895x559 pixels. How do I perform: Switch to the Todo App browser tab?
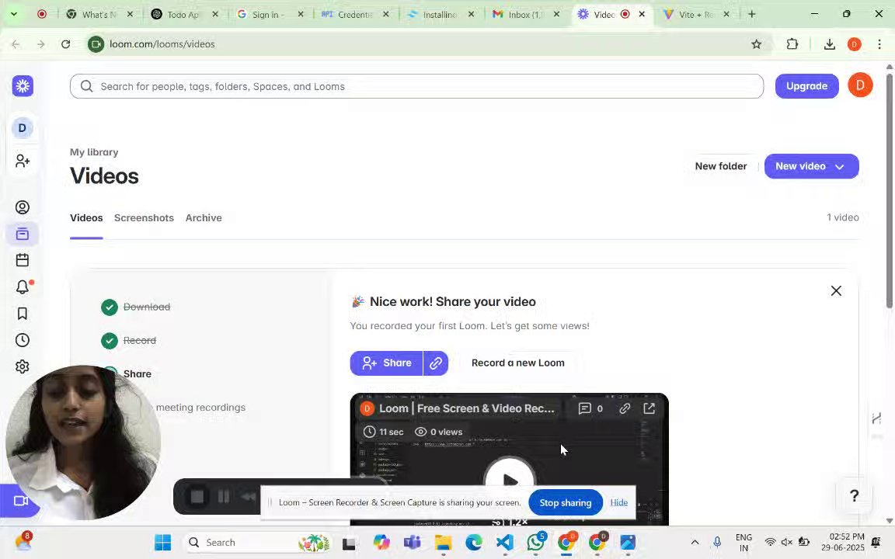(183, 14)
